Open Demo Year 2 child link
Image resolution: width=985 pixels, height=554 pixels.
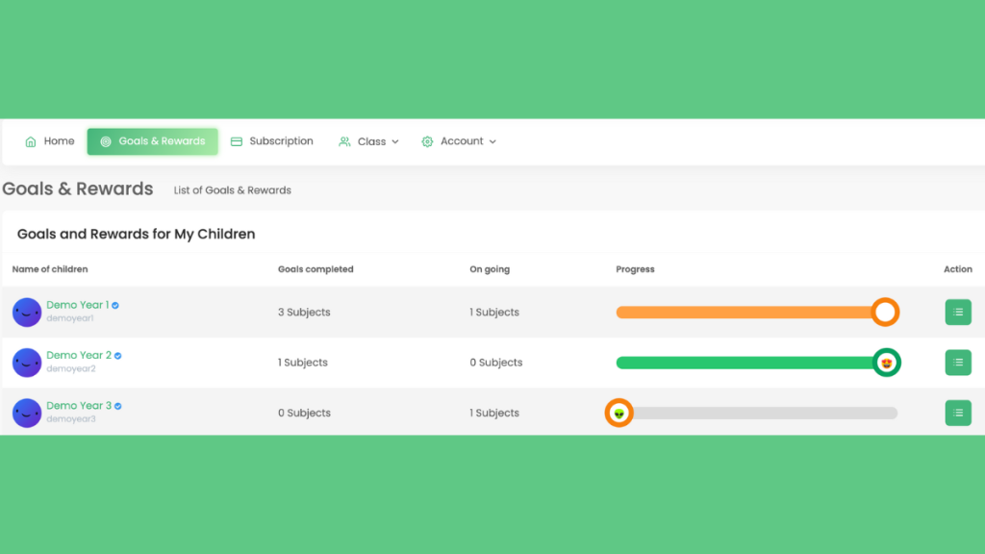79,355
